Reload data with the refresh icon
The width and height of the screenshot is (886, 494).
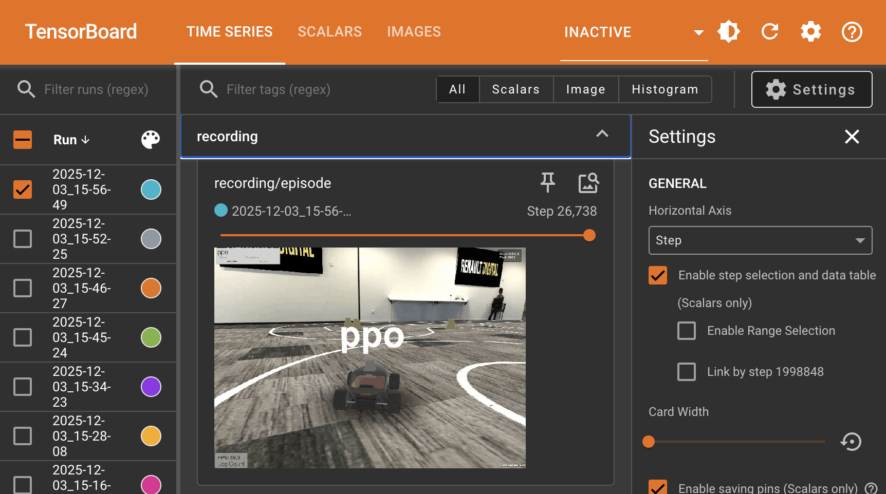770,32
